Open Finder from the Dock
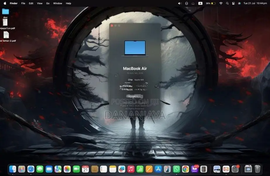This screenshot has height=176, width=270. (13, 169)
